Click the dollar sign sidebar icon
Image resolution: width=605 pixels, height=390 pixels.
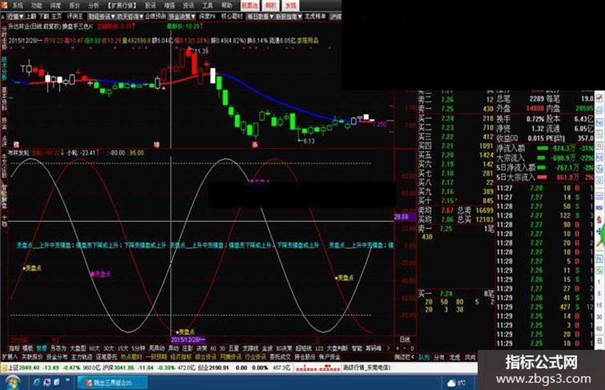[599, 219]
